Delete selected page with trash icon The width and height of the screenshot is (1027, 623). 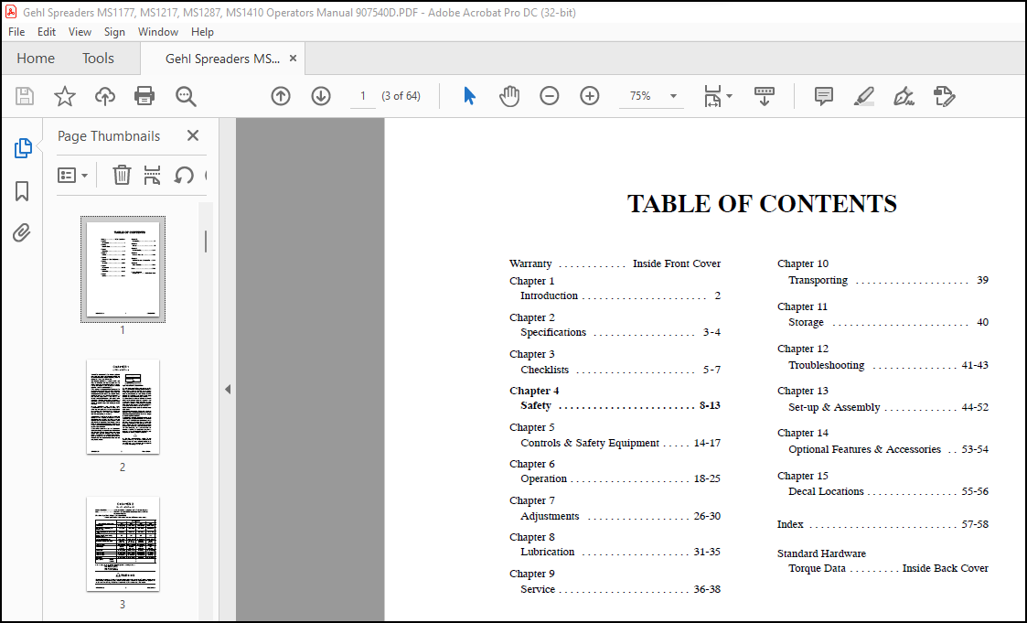click(122, 175)
